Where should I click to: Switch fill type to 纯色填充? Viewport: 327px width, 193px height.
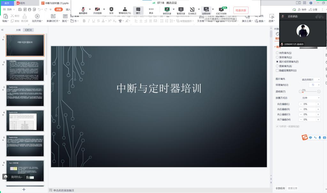(278, 53)
